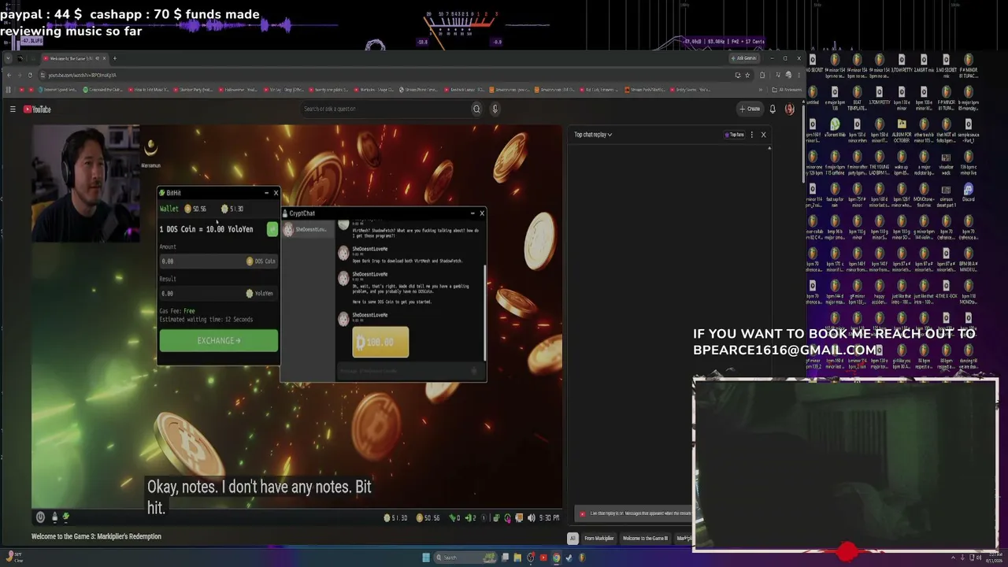Open YouTube notifications bell
Viewport: 1008px width, 567px height.
pyautogui.click(x=773, y=109)
